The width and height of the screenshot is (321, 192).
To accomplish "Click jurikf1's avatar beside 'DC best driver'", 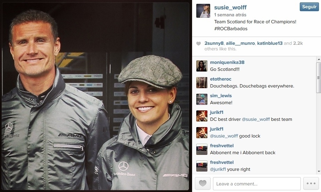I will 201,116.
